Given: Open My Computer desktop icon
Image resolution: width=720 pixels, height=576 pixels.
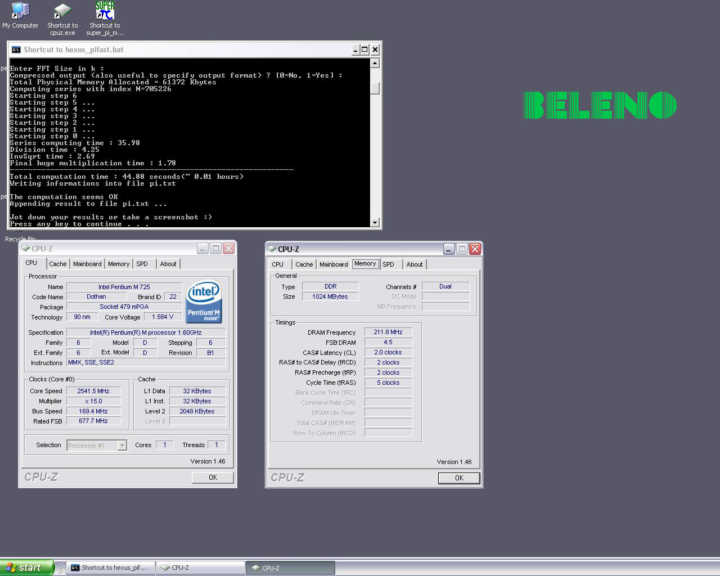Looking at the screenshot, I should tap(20, 15).
